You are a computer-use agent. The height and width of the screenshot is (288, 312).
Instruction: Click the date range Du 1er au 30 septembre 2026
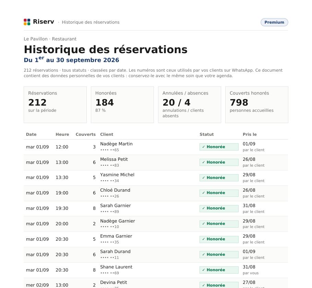(71, 60)
